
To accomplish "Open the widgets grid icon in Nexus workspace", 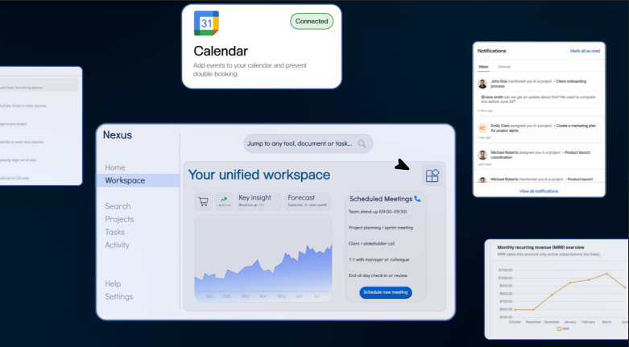I will (432, 176).
